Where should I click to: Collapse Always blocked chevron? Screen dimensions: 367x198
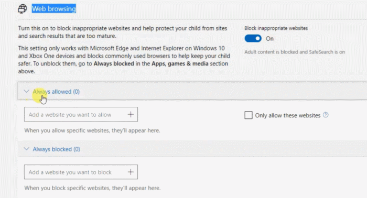(26, 149)
